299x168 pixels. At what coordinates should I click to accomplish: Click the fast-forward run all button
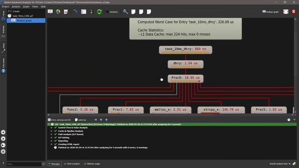click(3, 132)
